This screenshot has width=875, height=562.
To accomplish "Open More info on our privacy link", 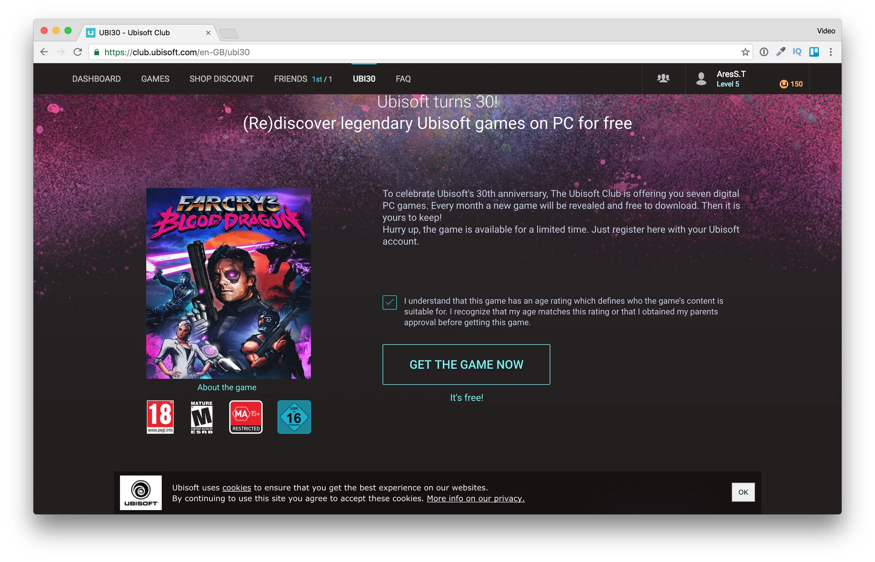I will 475,498.
